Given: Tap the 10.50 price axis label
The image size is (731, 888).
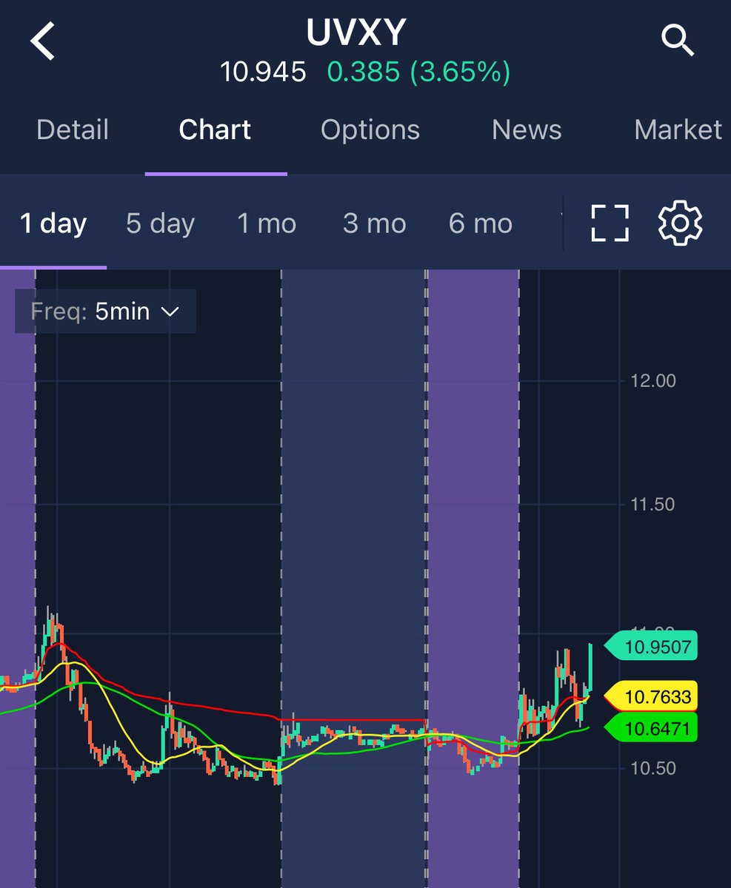Looking at the screenshot, I should (x=652, y=768).
